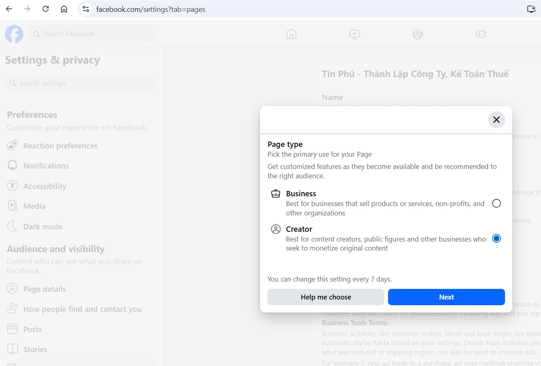This screenshot has height=366, width=541.
Task: Open Notifications settings item
Action: pos(46,166)
